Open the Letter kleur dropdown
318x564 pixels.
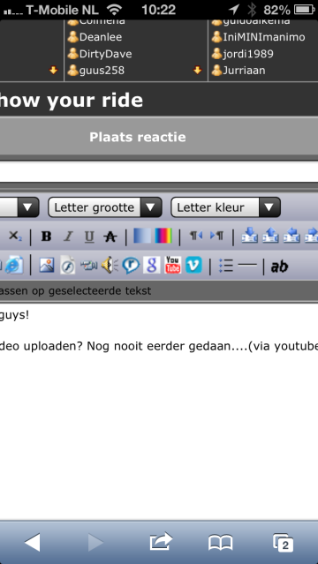tap(225, 207)
